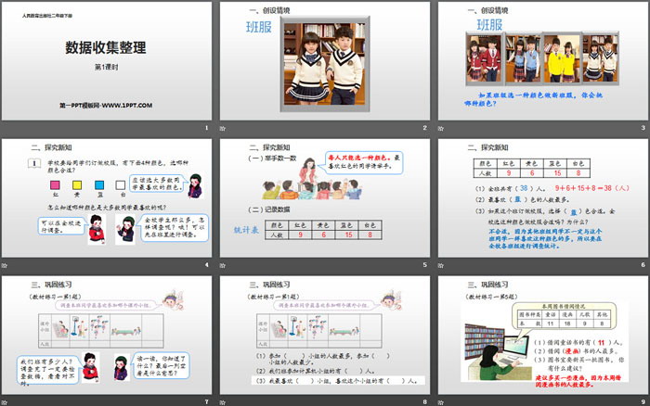Click the blue question text on slide 3
This screenshot has height=406, width=650.
coord(548,100)
